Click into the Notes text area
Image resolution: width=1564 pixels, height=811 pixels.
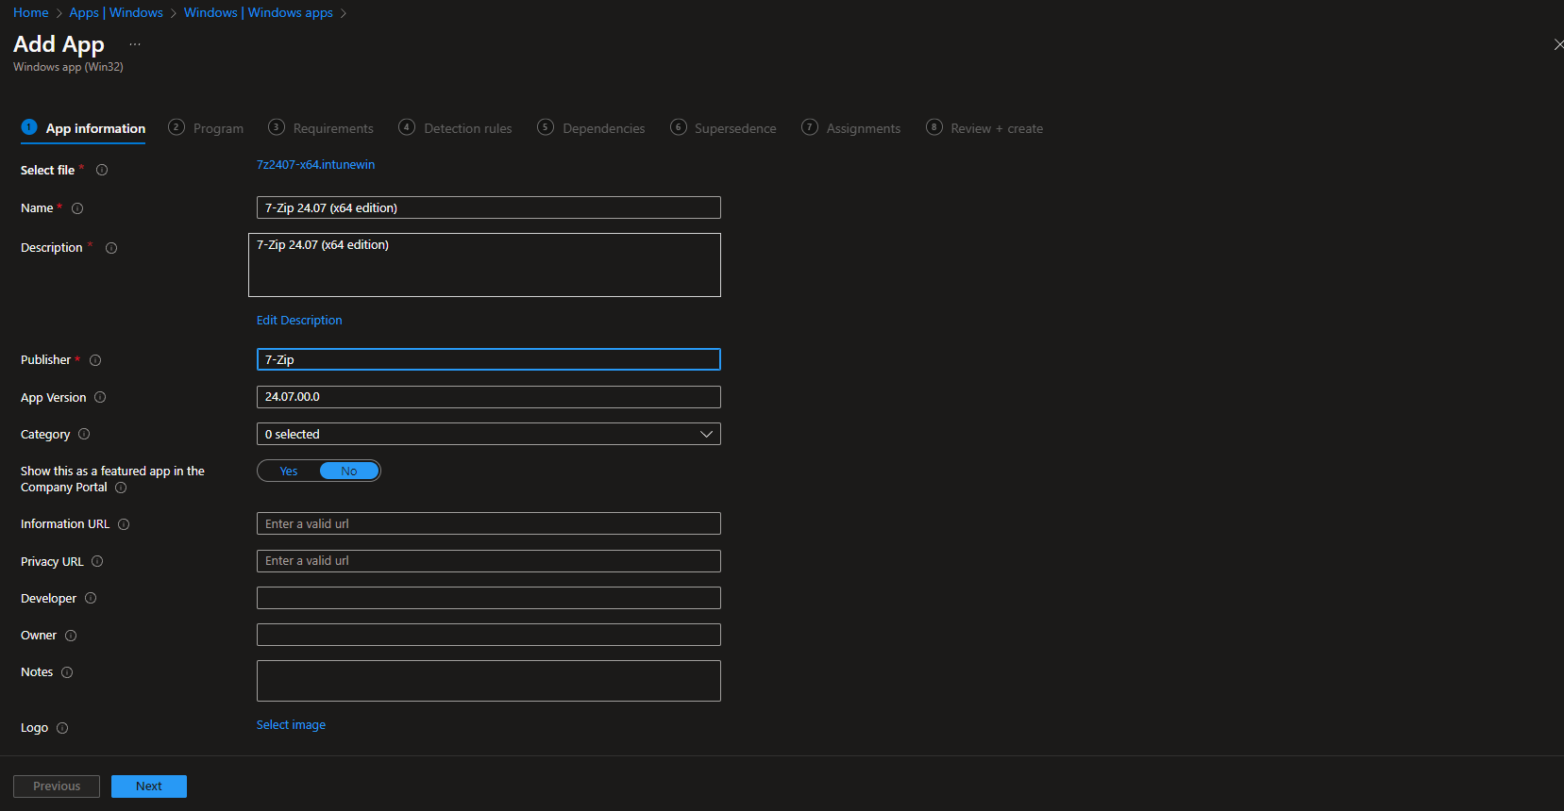(489, 681)
